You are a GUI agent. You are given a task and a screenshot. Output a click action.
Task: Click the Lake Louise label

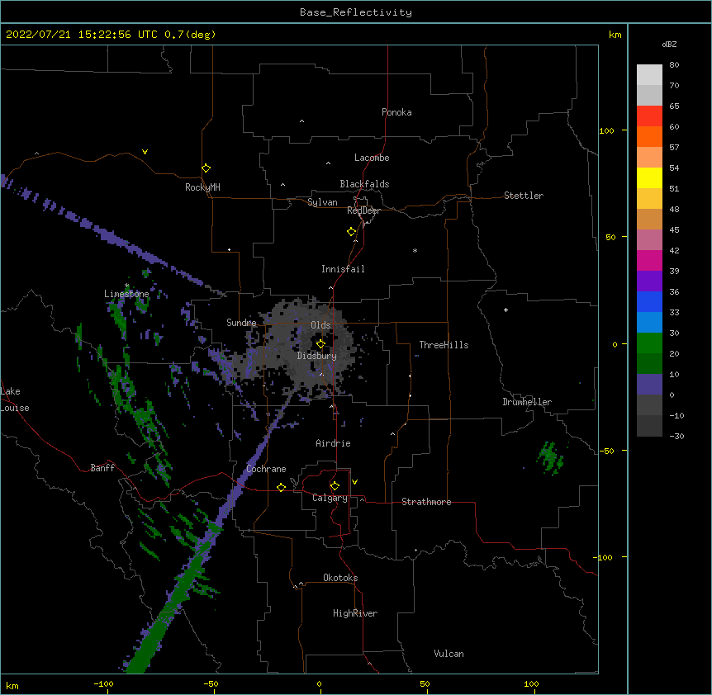[x=14, y=400]
